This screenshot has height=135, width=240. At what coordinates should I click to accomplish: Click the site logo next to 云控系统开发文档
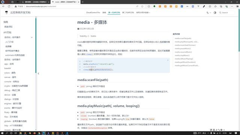point(6,12)
